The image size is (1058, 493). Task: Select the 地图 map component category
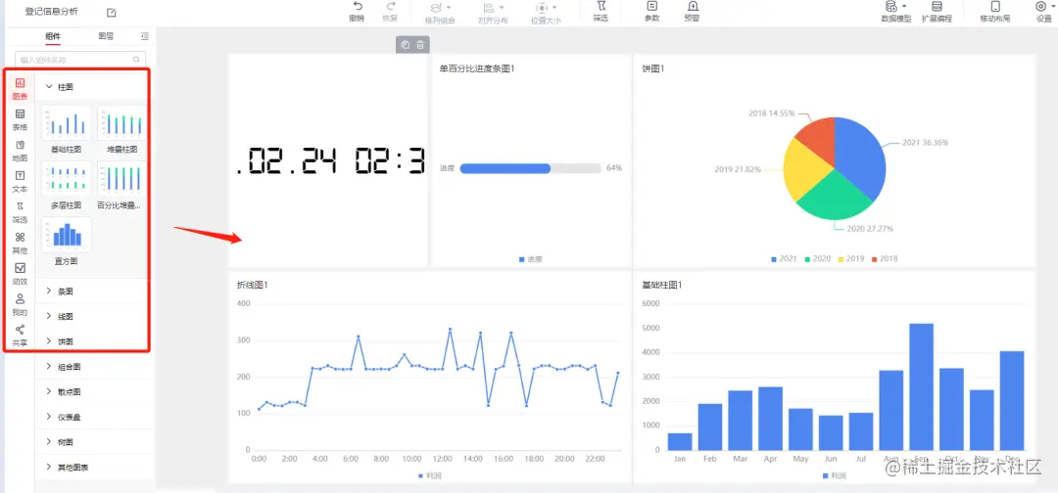point(20,151)
